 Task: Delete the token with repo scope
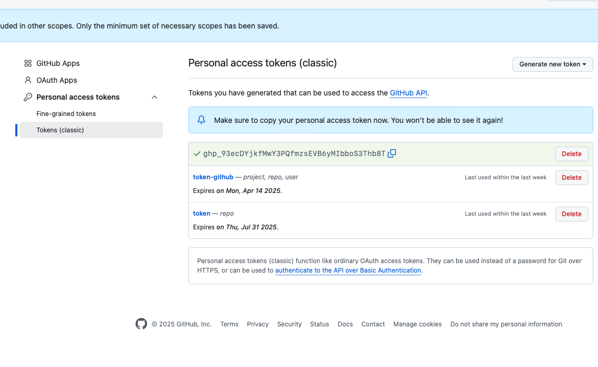point(571,214)
